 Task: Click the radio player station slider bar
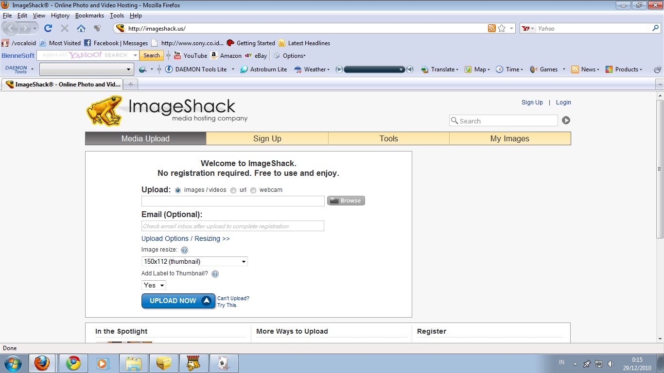tap(374, 69)
